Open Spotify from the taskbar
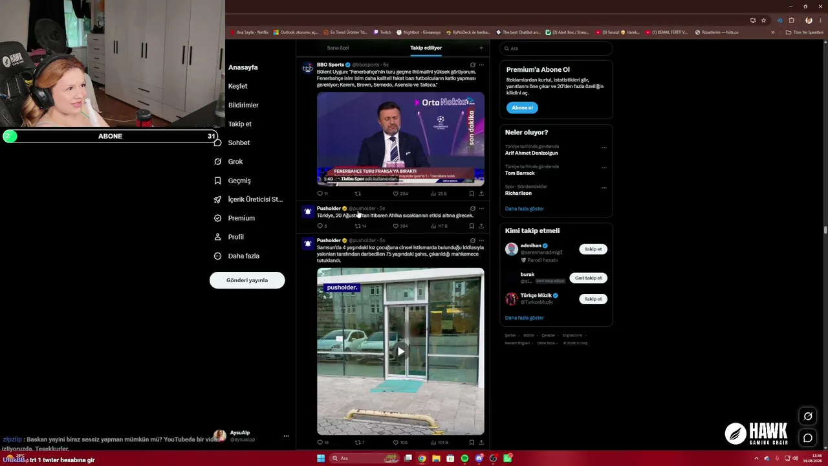 pyautogui.click(x=464, y=458)
